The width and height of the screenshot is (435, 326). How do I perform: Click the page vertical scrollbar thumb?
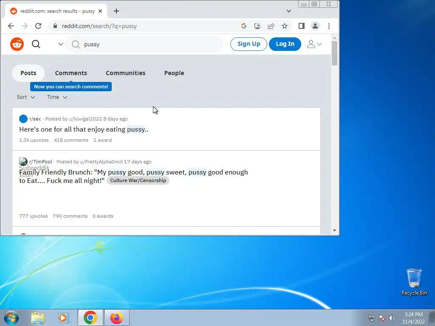[334, 53]
